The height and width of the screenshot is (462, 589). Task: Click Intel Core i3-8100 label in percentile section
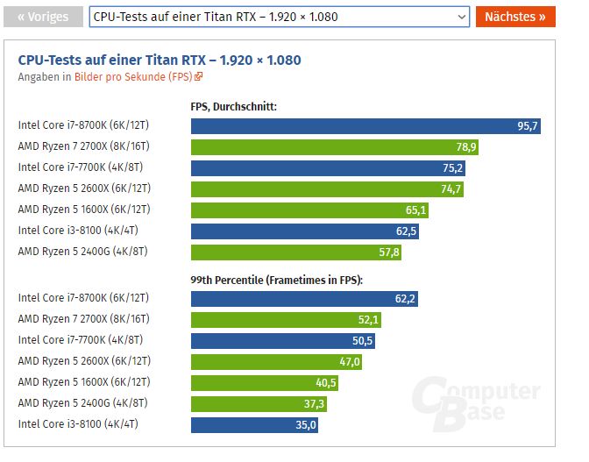pyautogui.click(x=78, y=424)
